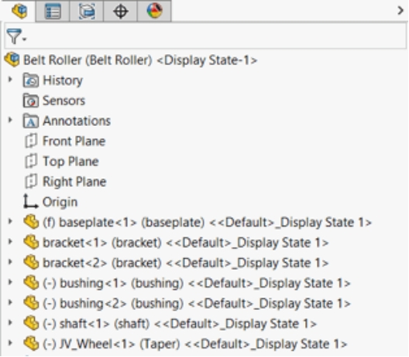The height and width of the screenshot is (357, 409).
Task: Open the filter dropdown arrow beside funnel
Action: 25,39
